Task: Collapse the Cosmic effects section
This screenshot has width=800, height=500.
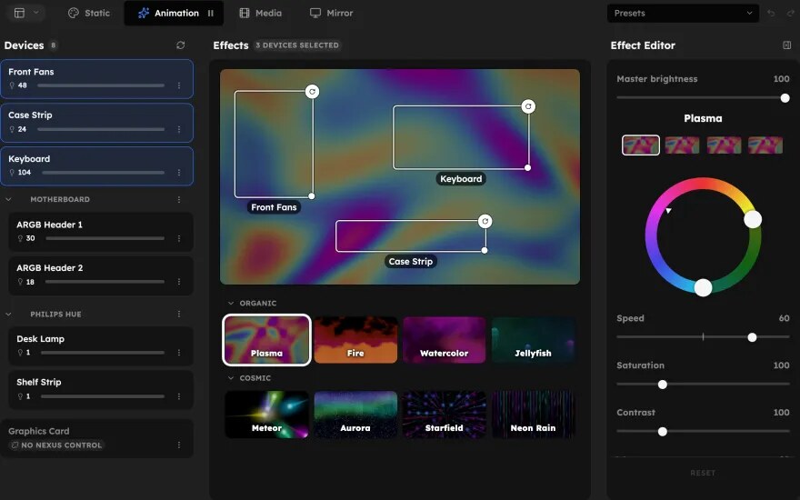Action: pyautogui.click(x=231, y=378)
